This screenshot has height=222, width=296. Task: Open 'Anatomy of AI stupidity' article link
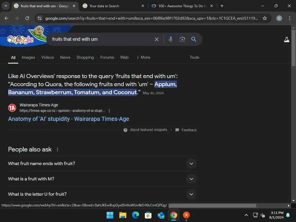tap(69, 119)
